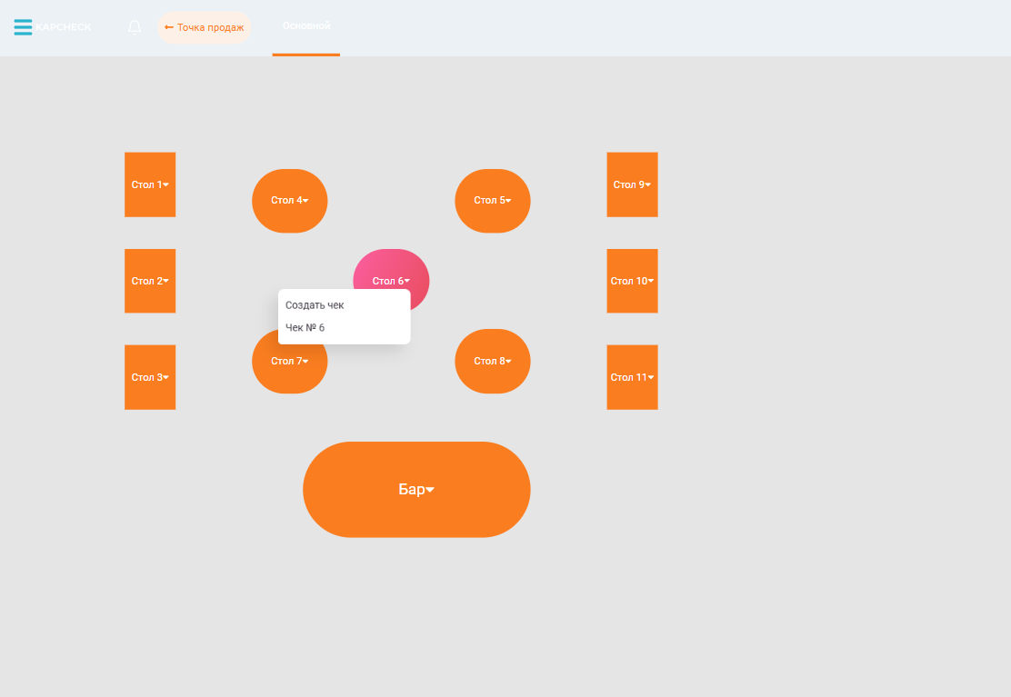Open the Стол 8 table menu
Screen dimensions: 1011x697
click(x=492, y=361)
